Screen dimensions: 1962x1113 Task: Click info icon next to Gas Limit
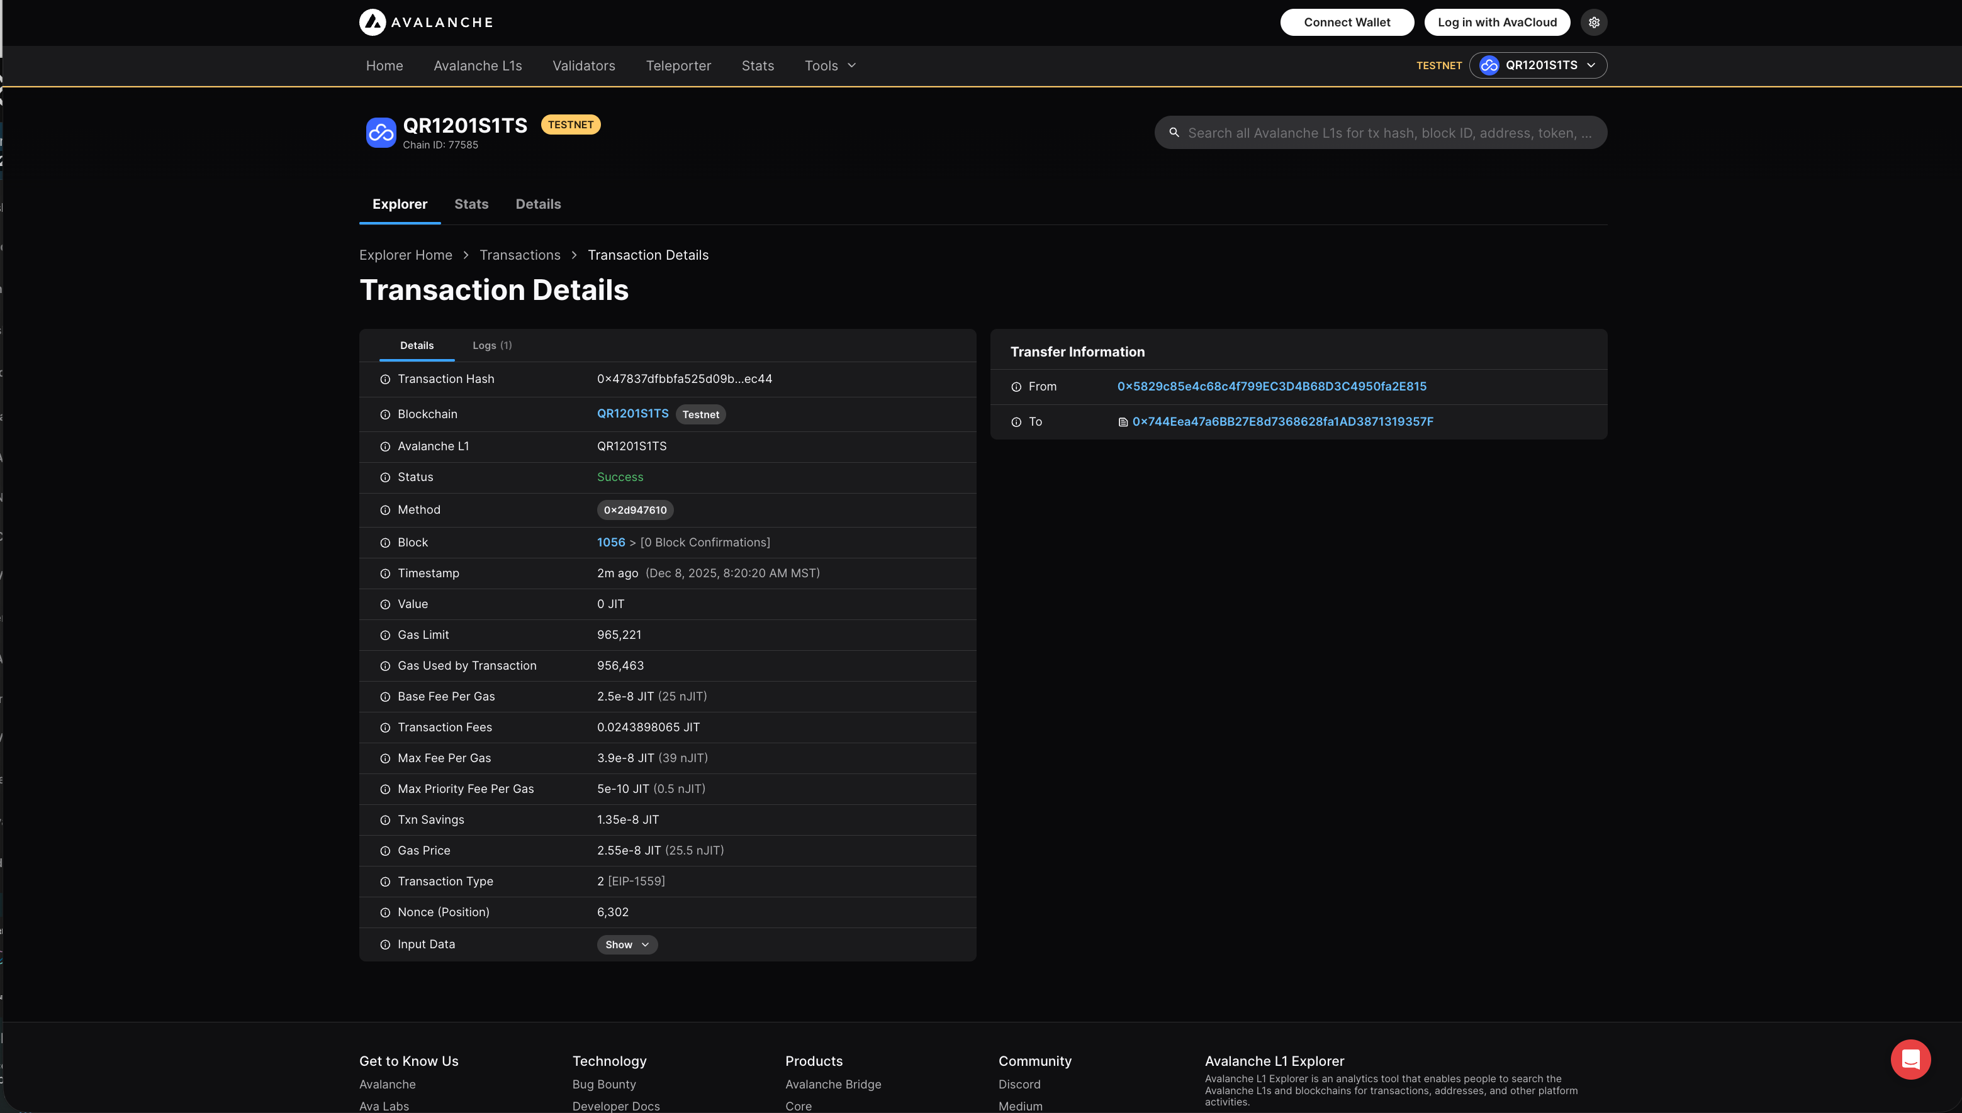point(384,635)
